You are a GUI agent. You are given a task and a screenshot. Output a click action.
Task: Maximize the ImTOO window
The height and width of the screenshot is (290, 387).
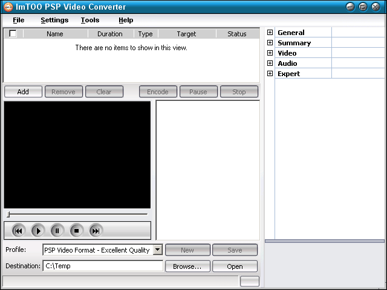click(363, 7)
